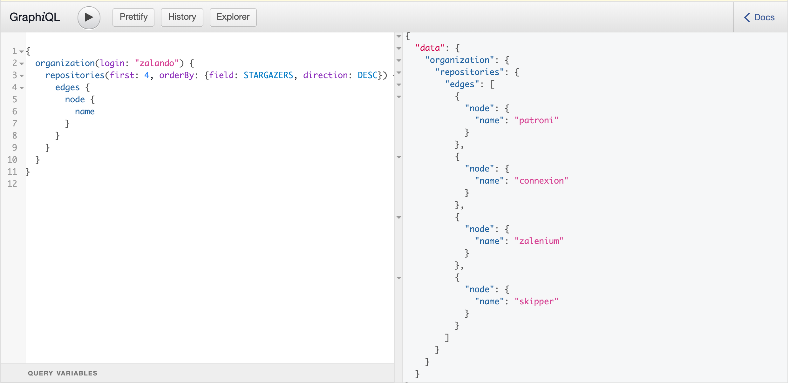
Task: Click the organization field in the query
Action: [65, 63]
